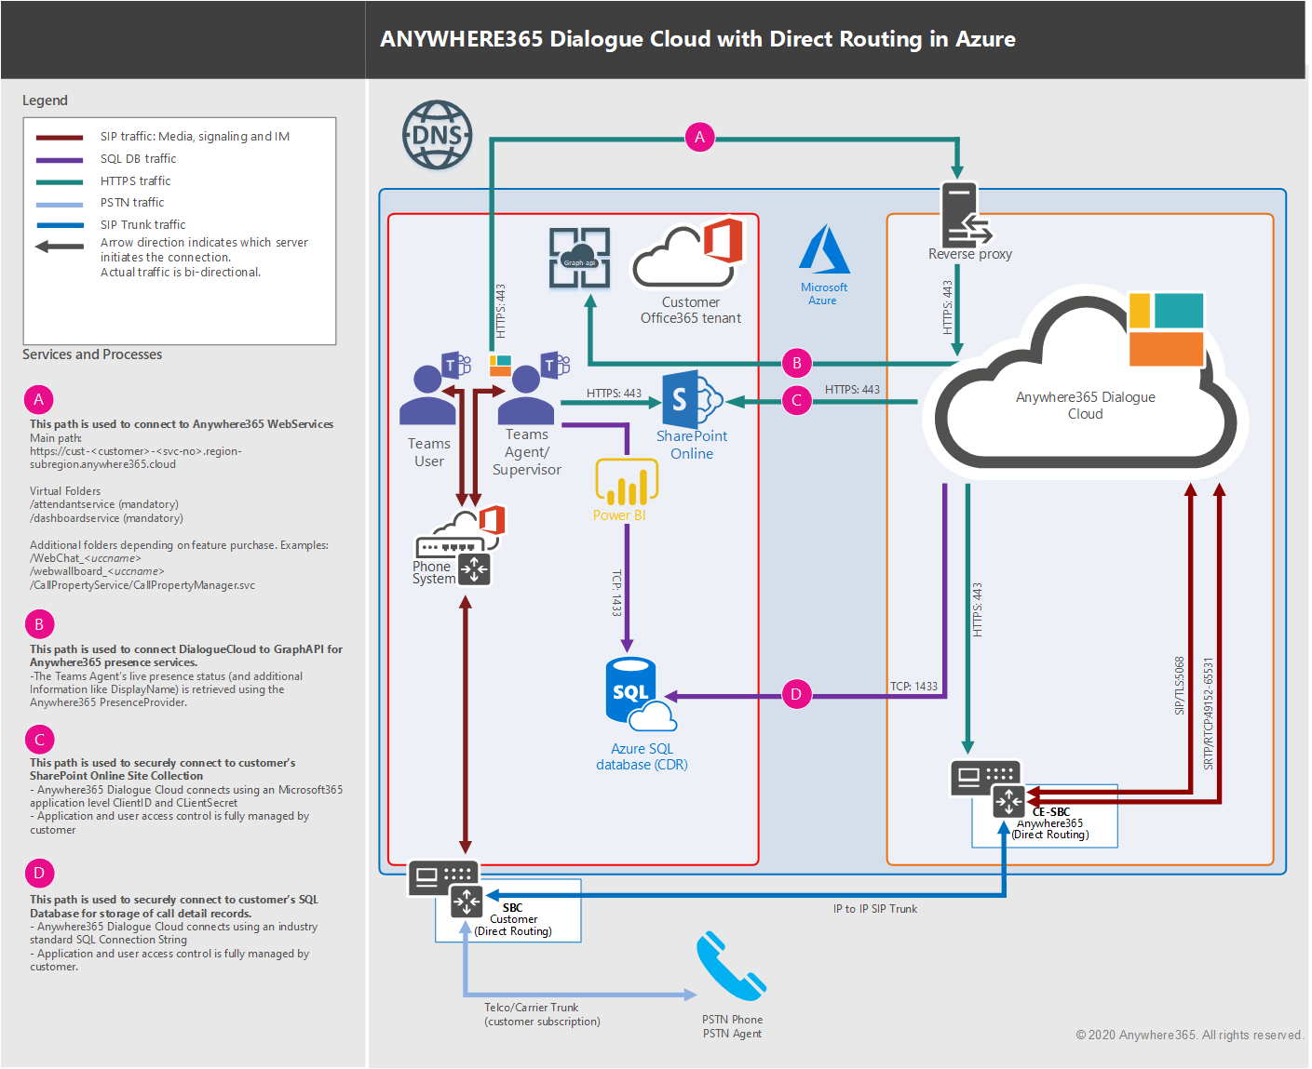Select the SBC Customer device icon
The image size is (1312, 1069).
tap(446, 889)
